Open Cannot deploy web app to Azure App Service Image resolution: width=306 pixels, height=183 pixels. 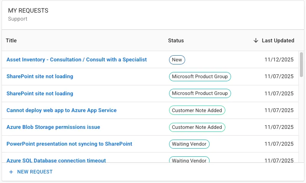pyautogui.click(x=62, y=110)
